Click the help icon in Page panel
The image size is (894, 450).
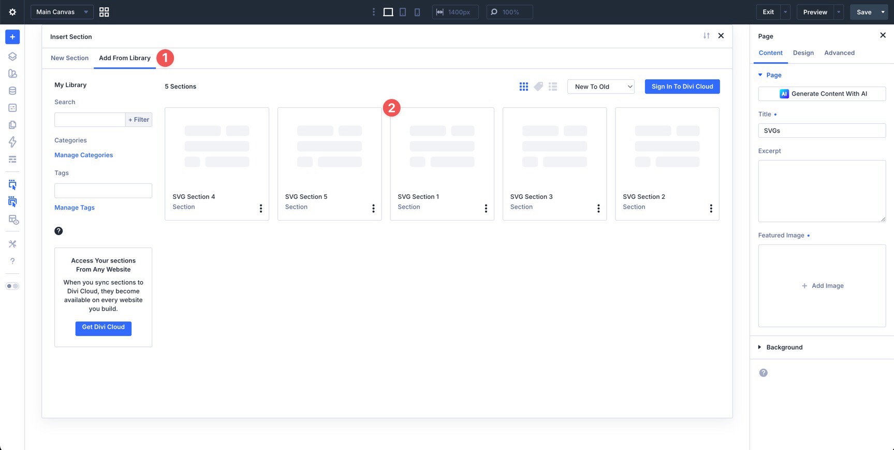[764, 373]
